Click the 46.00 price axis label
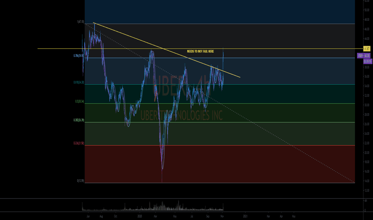373x220 pixels. [366, 29]
